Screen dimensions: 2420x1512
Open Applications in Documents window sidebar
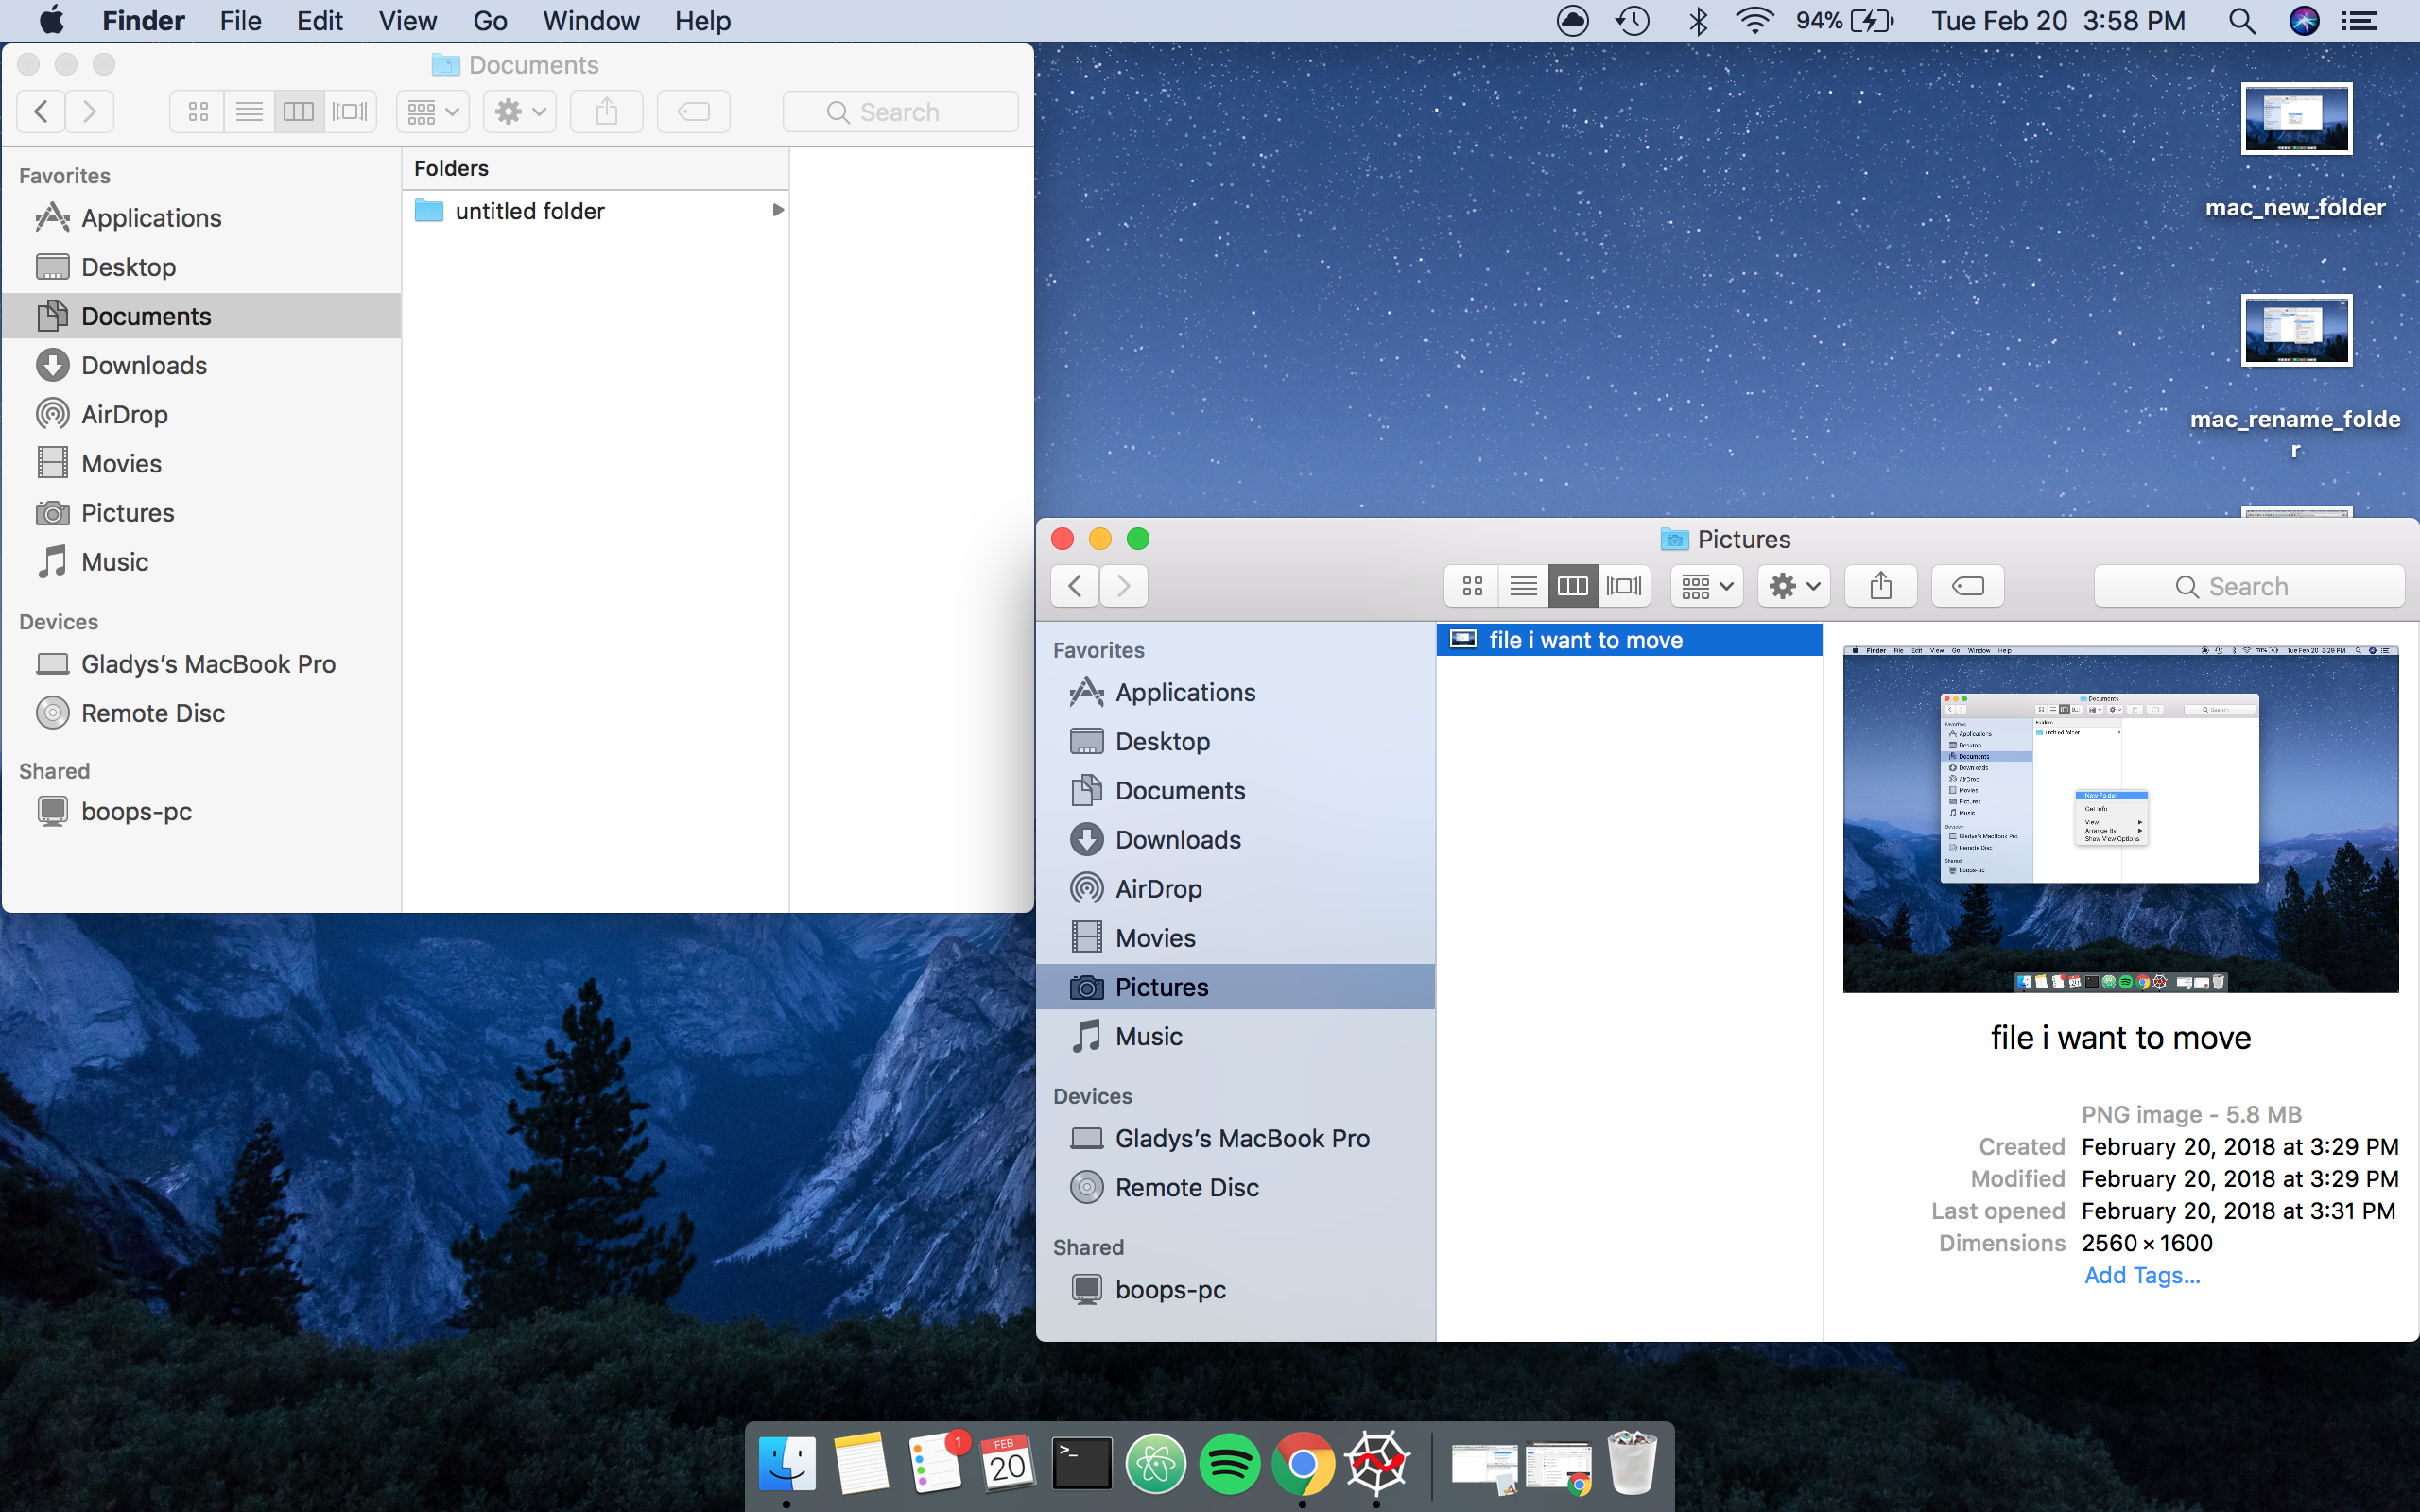pyautogui.click(x=202, y=217)
